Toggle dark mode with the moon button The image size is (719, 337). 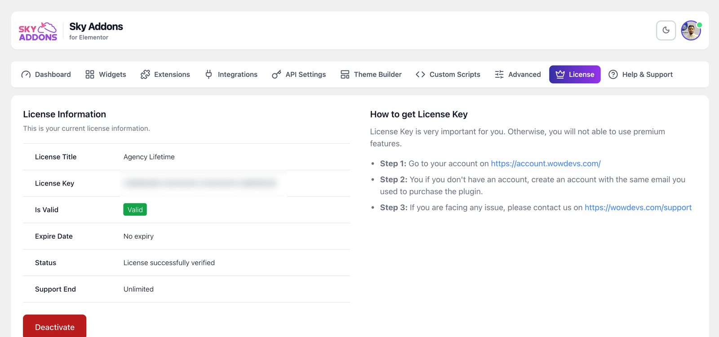666,31
